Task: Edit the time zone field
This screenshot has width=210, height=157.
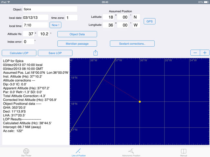Action: click(71, 18)
